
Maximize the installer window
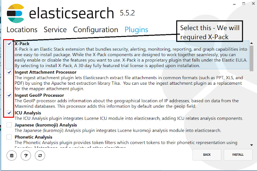click(244, 4)
